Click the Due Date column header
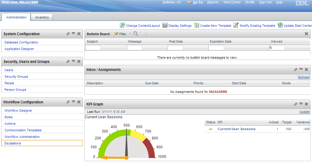 pos(152,83)
